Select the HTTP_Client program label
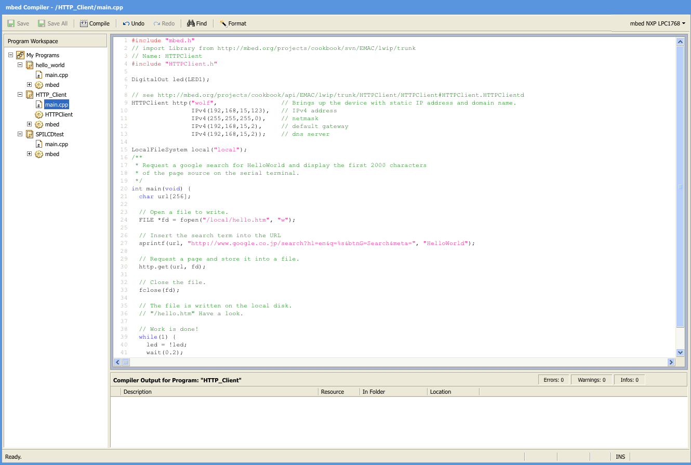The height and width of the screenshot is (465, 691). tap(51, 95)
